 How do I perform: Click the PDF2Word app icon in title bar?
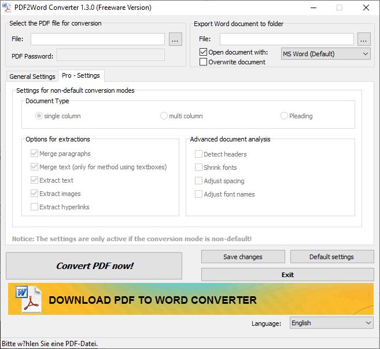coord(7,8)
